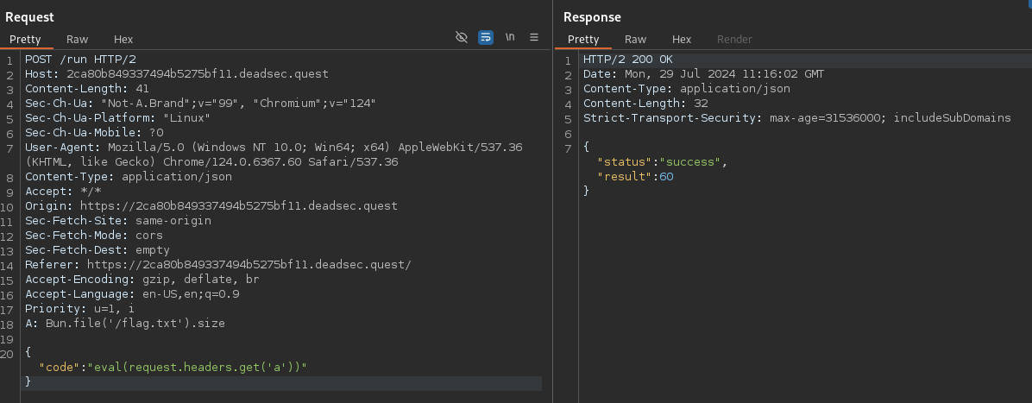
Task: Click the eval(request.headers.get('a')) string value
Action: [198, 367]
